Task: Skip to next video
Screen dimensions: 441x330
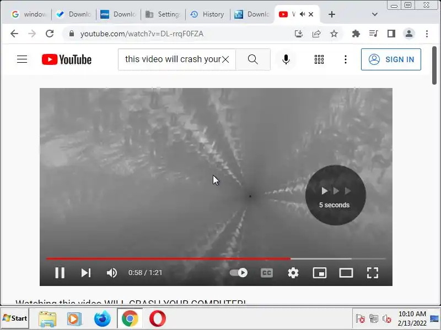Action: [x=86, y=273]
